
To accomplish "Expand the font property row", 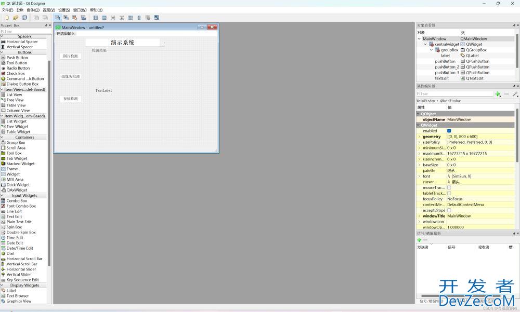I will (419, 177).
